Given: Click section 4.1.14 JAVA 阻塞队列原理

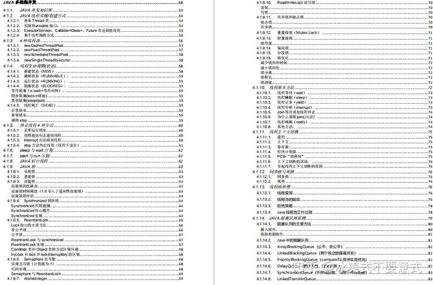Looking at the screenshot, I should [x=342, y=218].
